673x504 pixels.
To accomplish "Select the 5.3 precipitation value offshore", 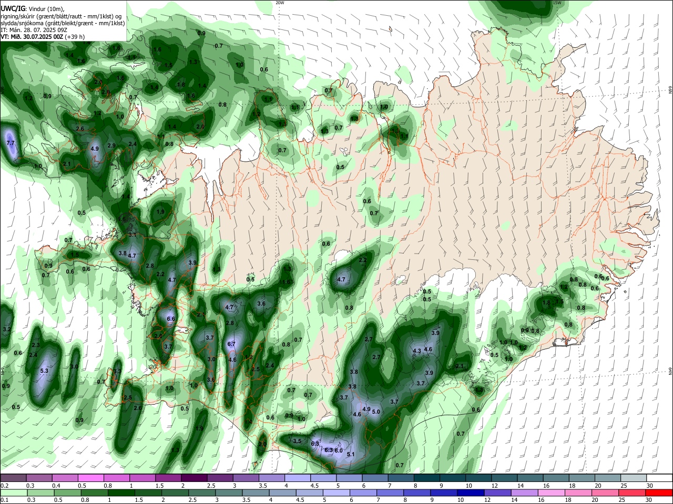I will (x=44, y=371).
